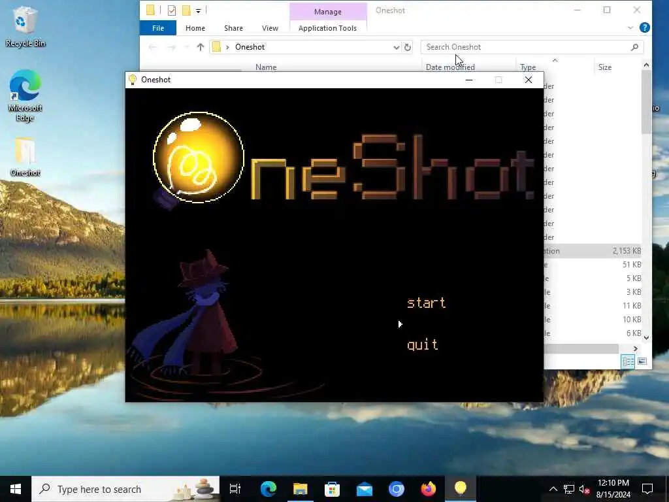Screen dimensions: 669x502
Task: Open the Application Tools tab
Action: click(327, 27)
